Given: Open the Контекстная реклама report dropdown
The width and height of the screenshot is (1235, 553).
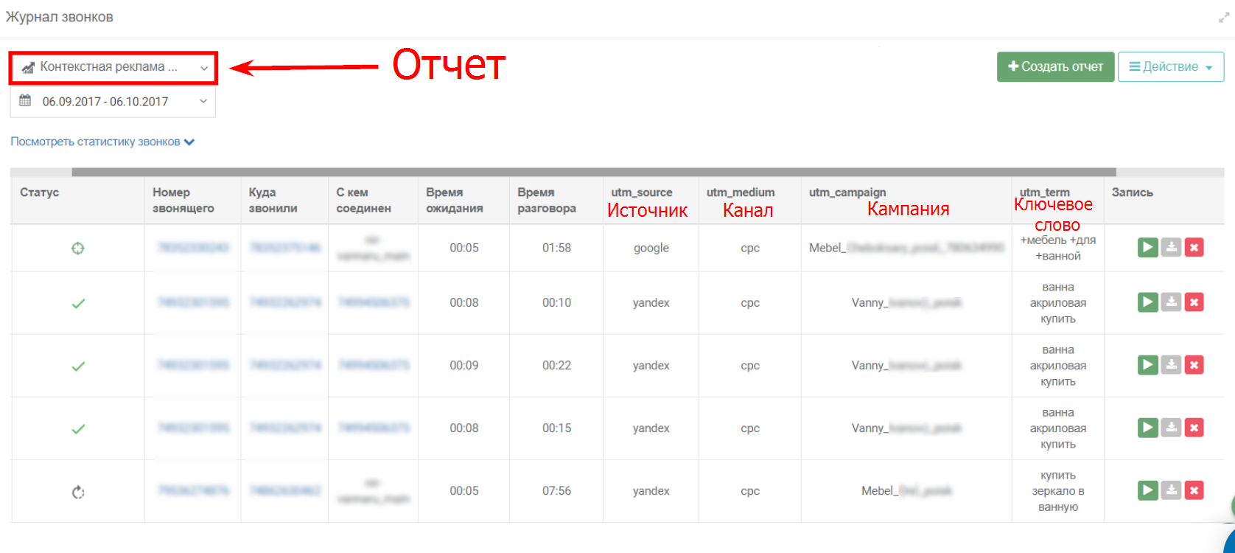Looking at the screenshot, I should click(x=113, y=67).
